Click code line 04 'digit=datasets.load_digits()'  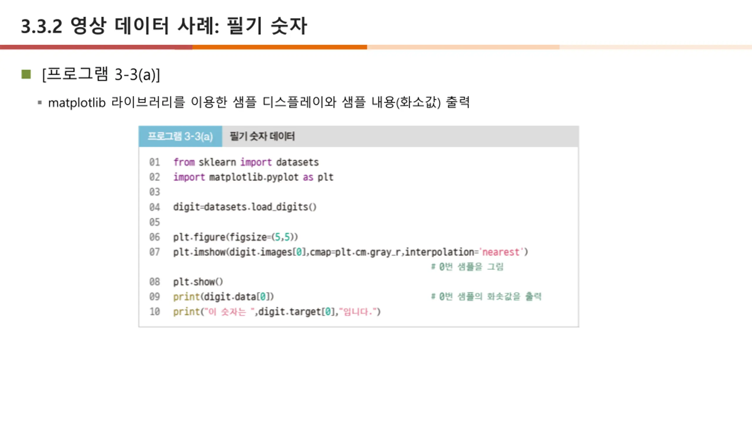tap(245, 207)
